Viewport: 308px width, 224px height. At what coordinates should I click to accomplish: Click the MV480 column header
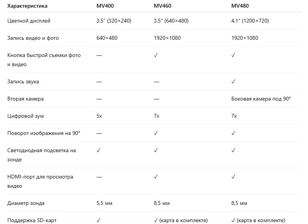click(x=240, y=6)
